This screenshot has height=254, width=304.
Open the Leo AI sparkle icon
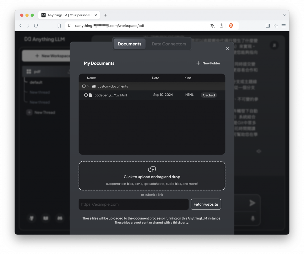(275, 26)
